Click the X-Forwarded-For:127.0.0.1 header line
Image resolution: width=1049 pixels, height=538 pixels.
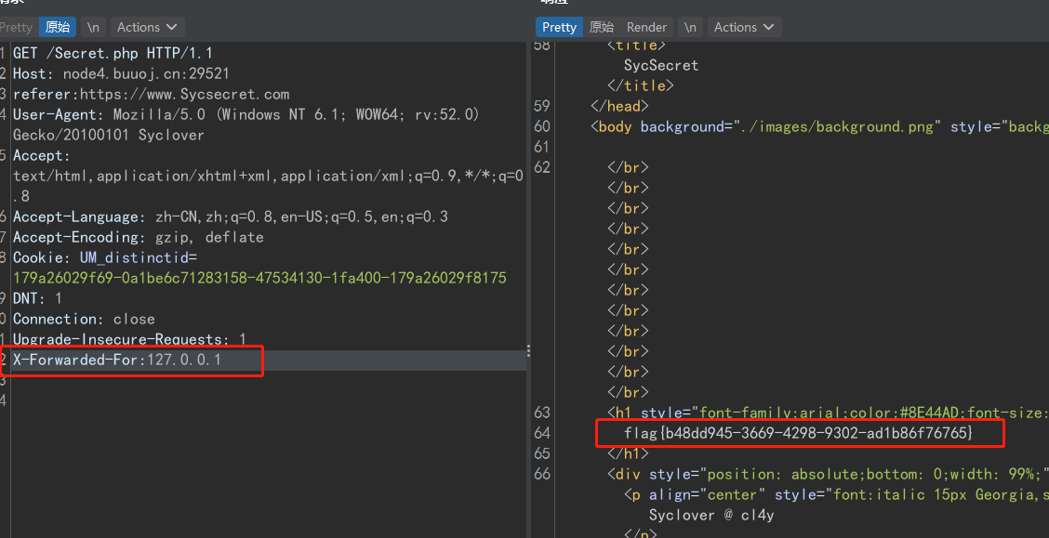click(117, 361)
